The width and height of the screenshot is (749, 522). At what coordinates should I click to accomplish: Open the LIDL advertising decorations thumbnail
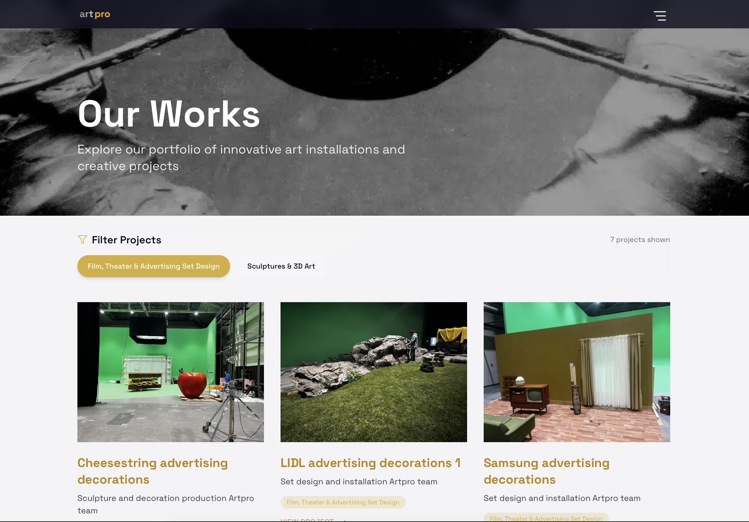coord(374,372)
